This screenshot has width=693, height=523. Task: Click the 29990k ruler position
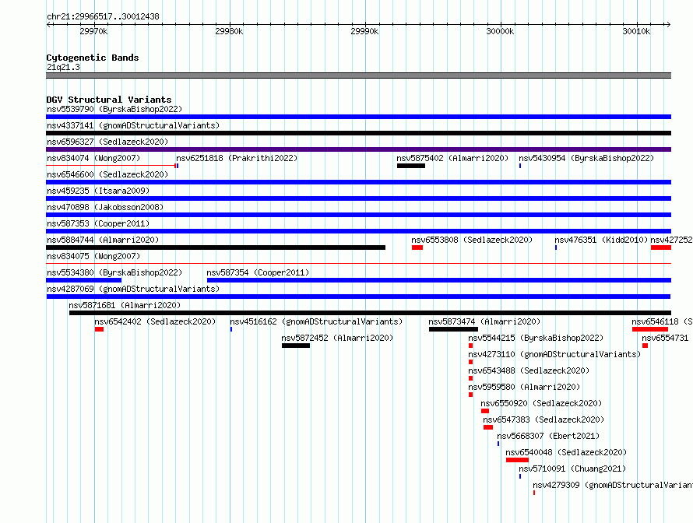(364, 31)
